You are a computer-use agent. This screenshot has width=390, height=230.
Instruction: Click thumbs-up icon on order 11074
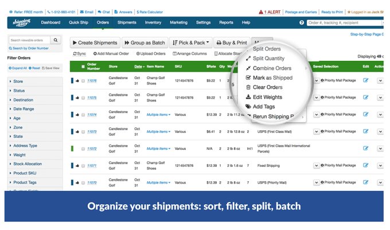point(77,115)
